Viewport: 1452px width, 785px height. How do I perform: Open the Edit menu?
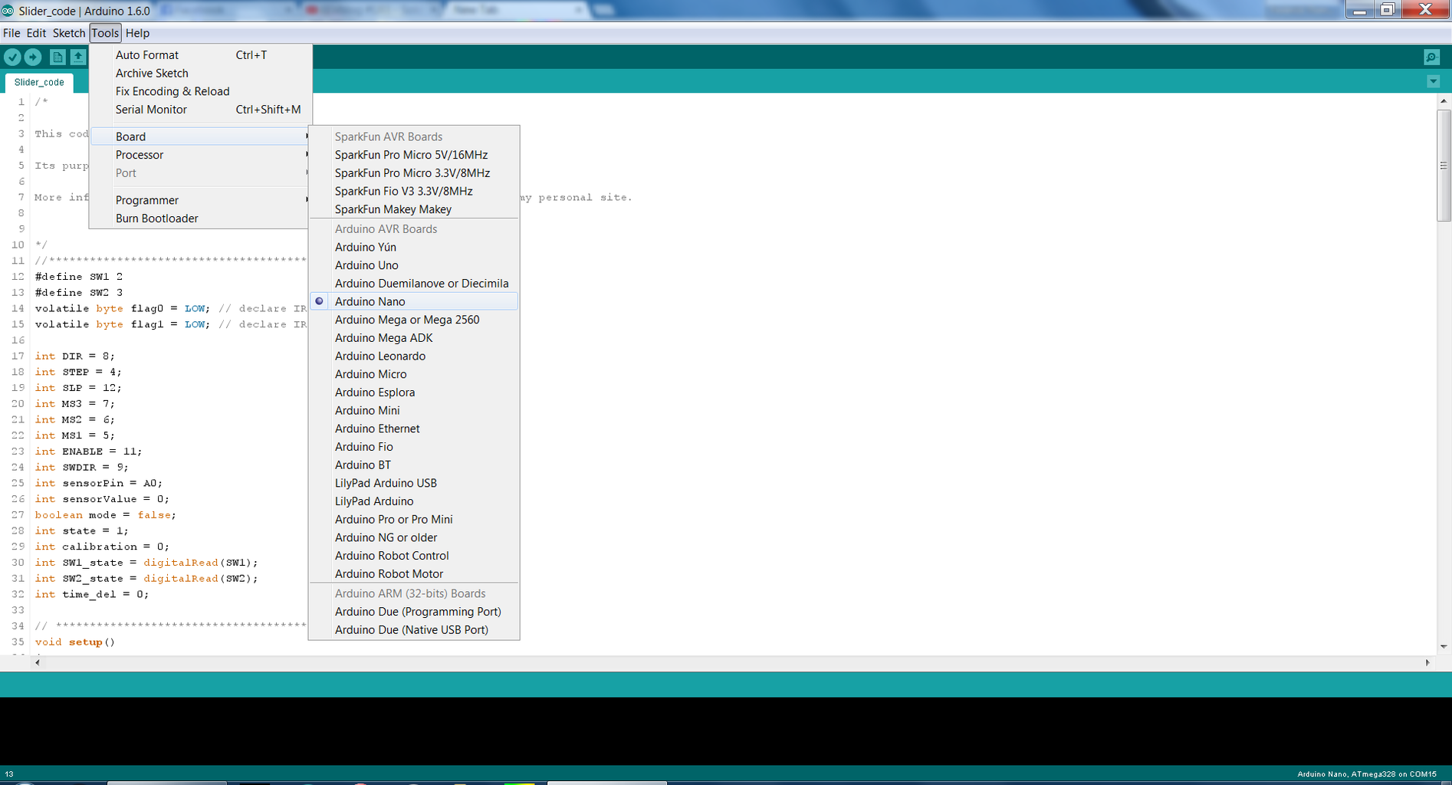36,33
